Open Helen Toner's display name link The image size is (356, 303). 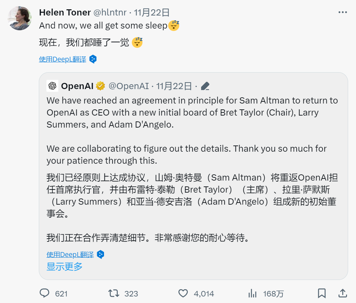(65, 13)
